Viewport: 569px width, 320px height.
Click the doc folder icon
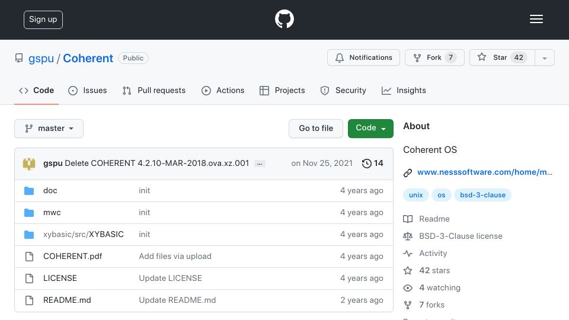click(x=29, y=190)
